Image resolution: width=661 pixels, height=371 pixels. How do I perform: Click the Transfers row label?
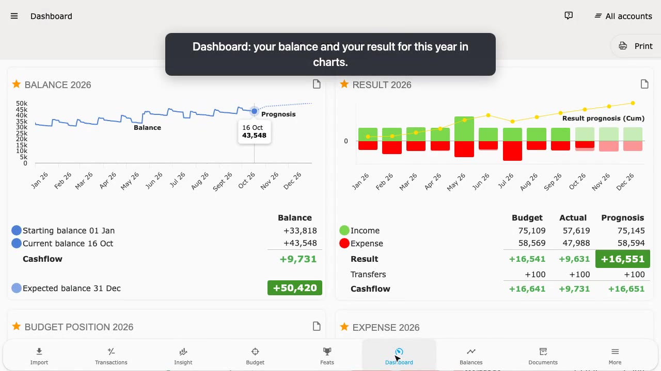(x=368, y=274)
